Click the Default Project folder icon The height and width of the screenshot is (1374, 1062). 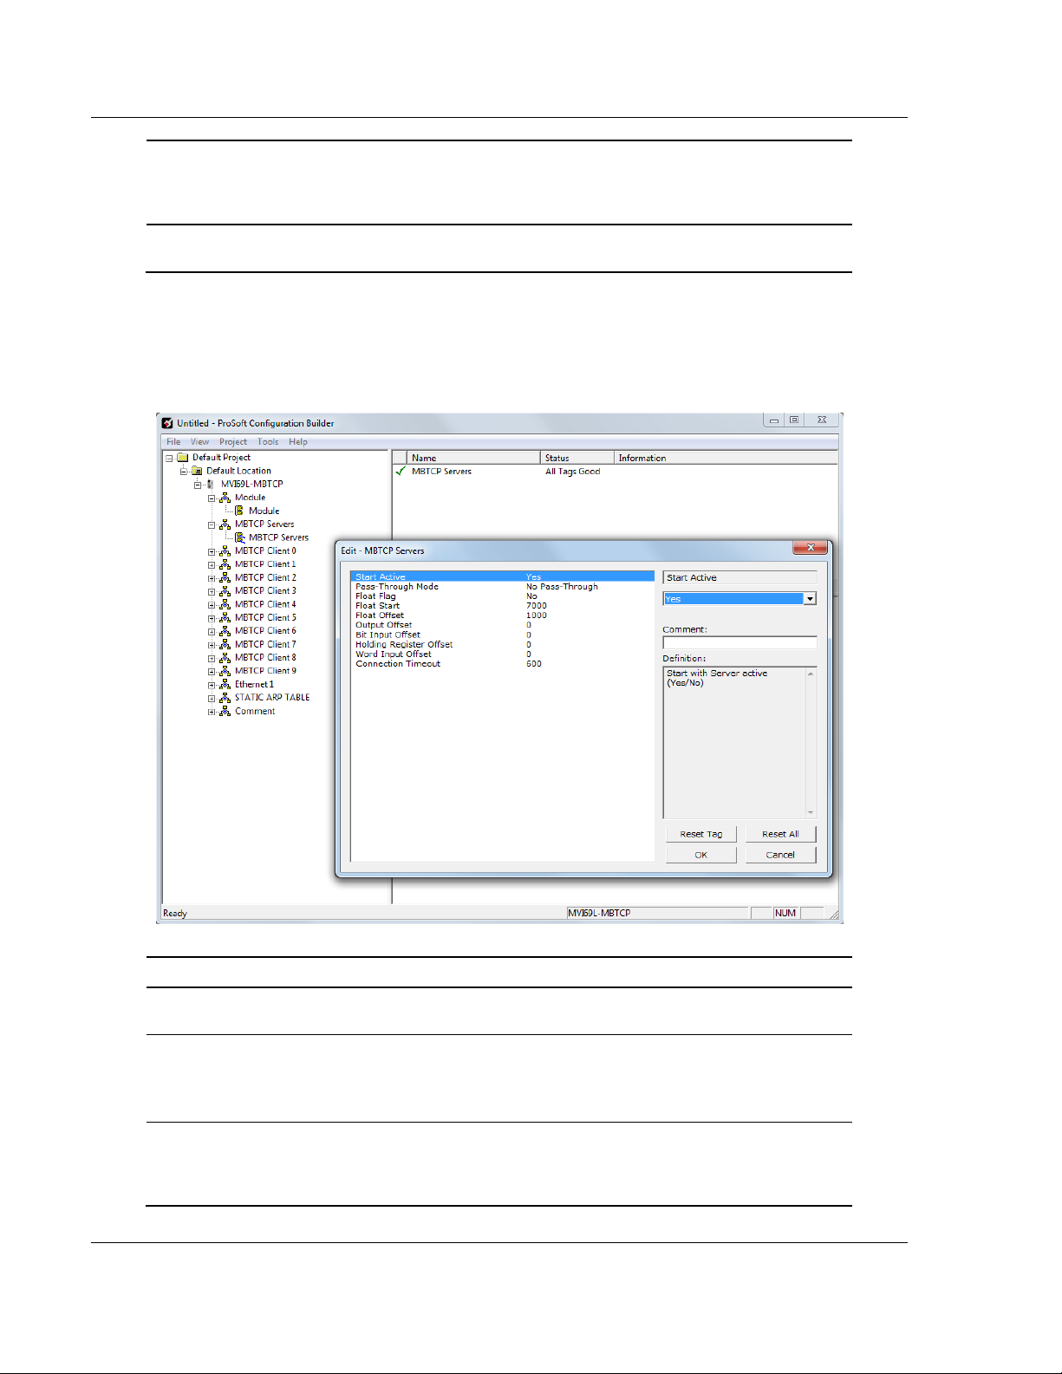click(183, 458)
